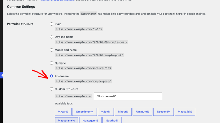Click the blue active menu marker in sidebar
Screen dimensions: 220x123
[x=1, y=75]
